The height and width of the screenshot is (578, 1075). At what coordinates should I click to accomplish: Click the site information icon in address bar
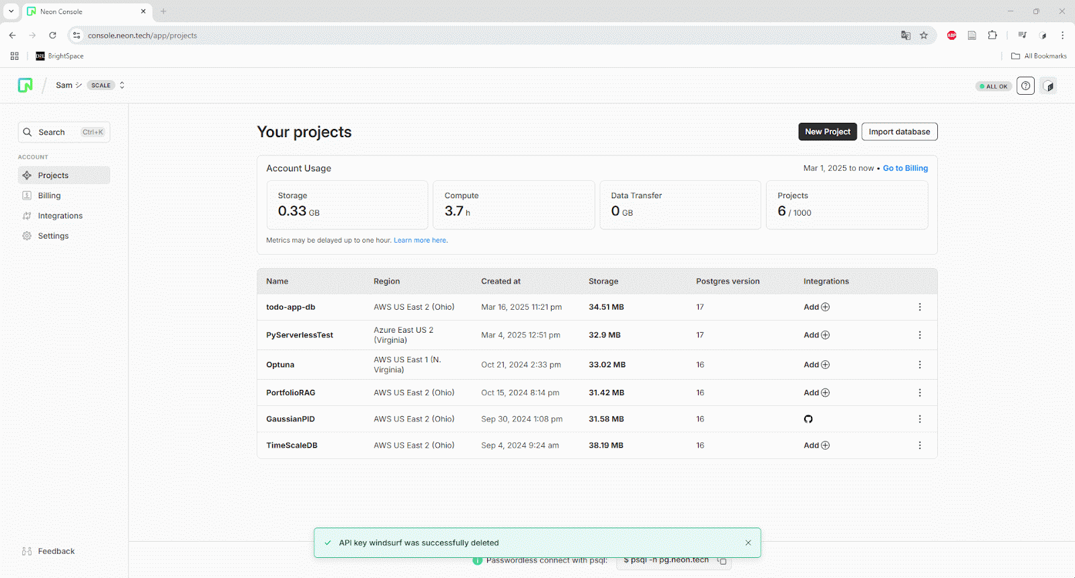point(77,36)
